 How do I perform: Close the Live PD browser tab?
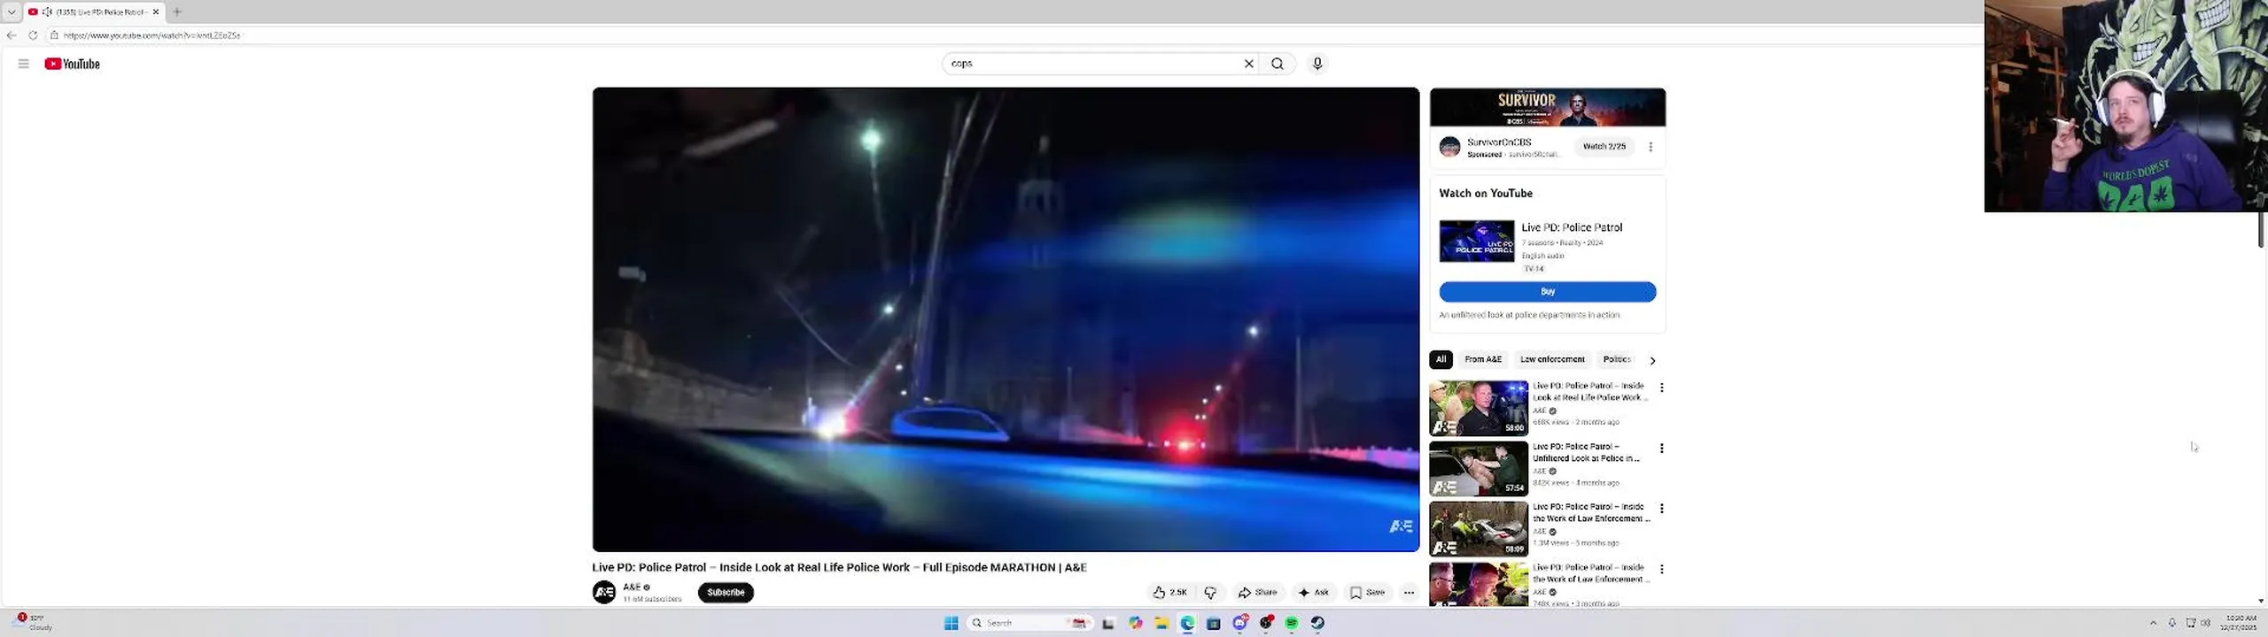click(156, 12)
